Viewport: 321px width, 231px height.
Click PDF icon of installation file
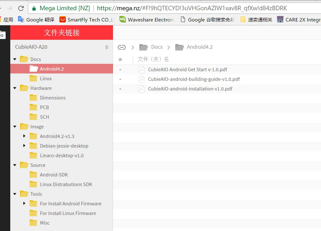tap(142, 89)
